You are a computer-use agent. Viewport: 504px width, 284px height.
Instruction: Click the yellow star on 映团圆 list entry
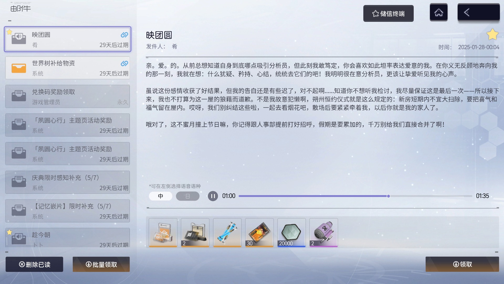10,32
